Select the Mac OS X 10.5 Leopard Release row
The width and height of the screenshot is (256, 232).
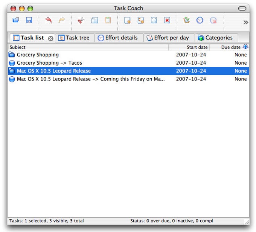129,71
